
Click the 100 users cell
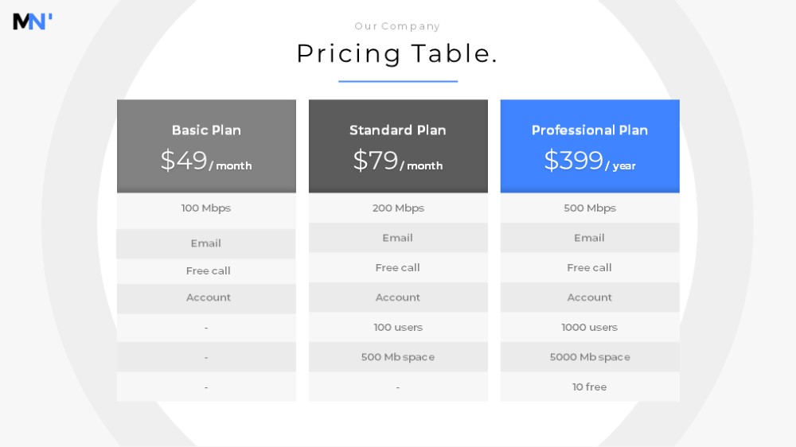tap(398, 327)
